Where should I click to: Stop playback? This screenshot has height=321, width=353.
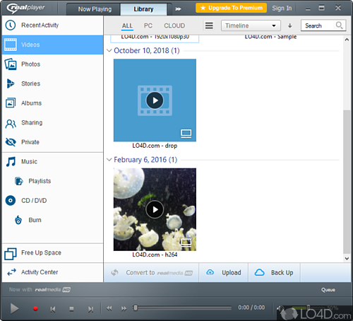click(71, 309)
